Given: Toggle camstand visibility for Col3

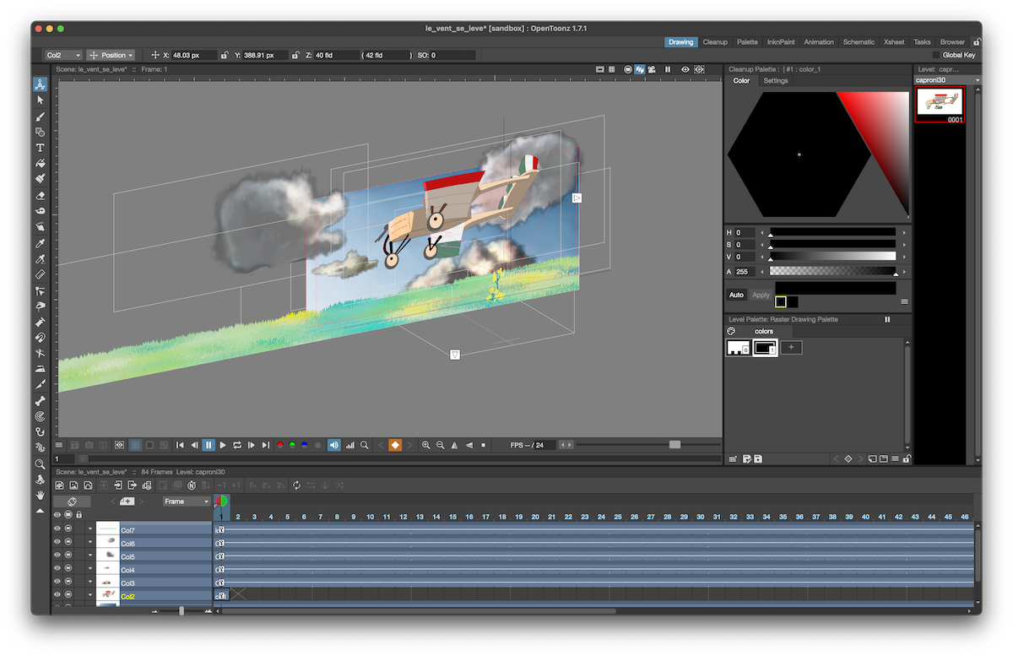Looking at the screenshot, I should [x=68, y=583].
